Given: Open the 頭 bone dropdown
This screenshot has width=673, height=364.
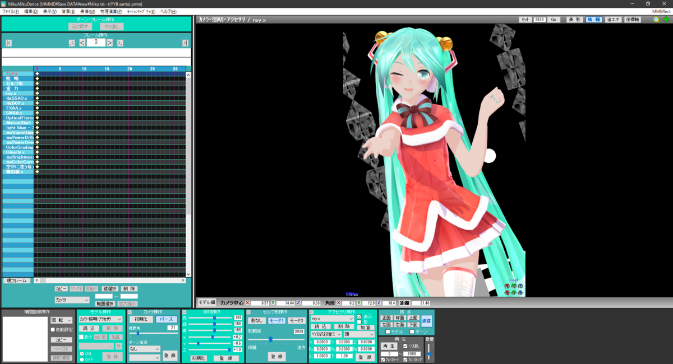Looking at the screenshot, I should click(x=359, y=334).
